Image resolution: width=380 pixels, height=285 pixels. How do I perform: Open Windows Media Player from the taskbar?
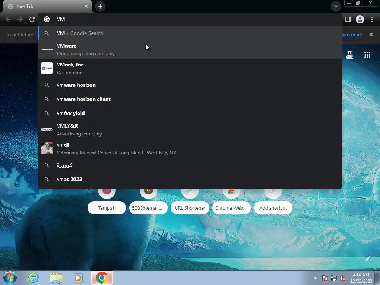[78, 278]
